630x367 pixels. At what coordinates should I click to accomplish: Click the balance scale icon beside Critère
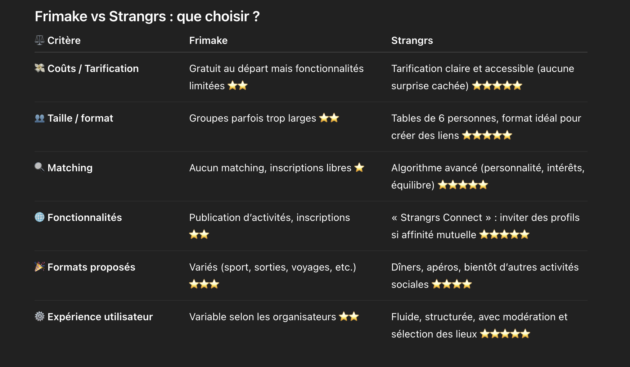(x=39, y=40)
